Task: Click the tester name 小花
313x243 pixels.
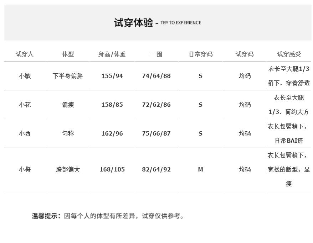Action: click(25, 105)
